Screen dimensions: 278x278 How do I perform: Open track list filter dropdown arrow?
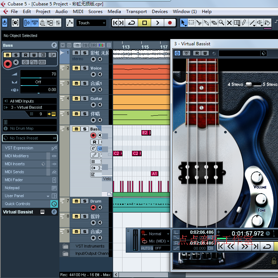point(63,45)
